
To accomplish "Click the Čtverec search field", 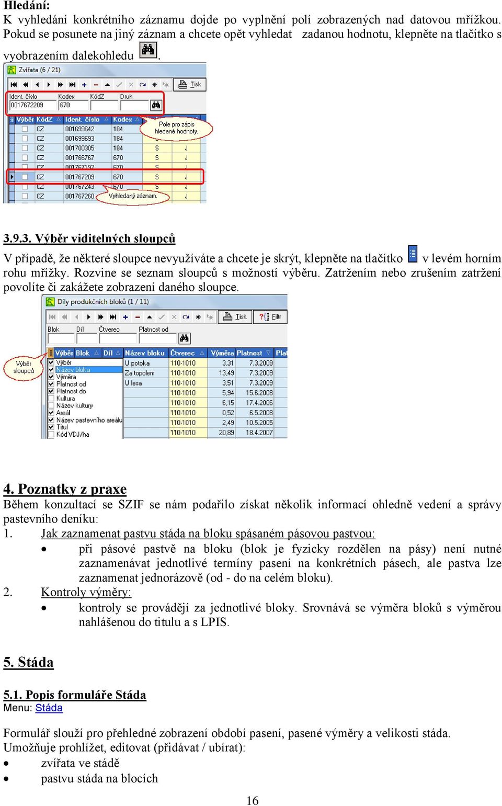I will click(118, 338).
